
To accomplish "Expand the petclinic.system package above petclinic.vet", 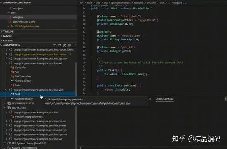I will click(6, 58).
